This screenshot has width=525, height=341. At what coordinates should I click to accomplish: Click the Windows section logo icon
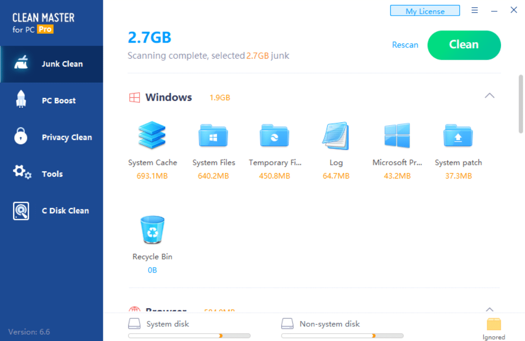coord(135,97)
